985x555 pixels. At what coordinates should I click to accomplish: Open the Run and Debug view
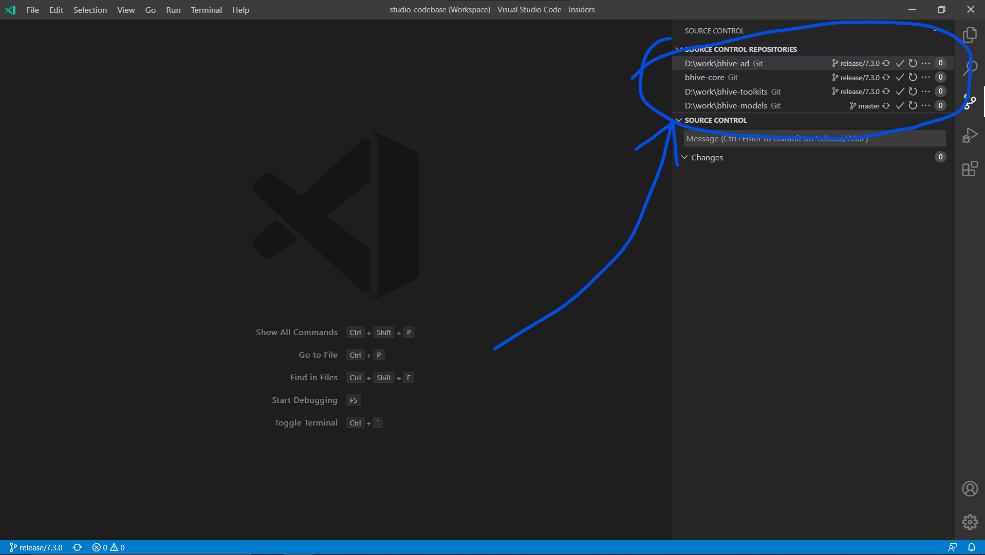pos(970,135)
